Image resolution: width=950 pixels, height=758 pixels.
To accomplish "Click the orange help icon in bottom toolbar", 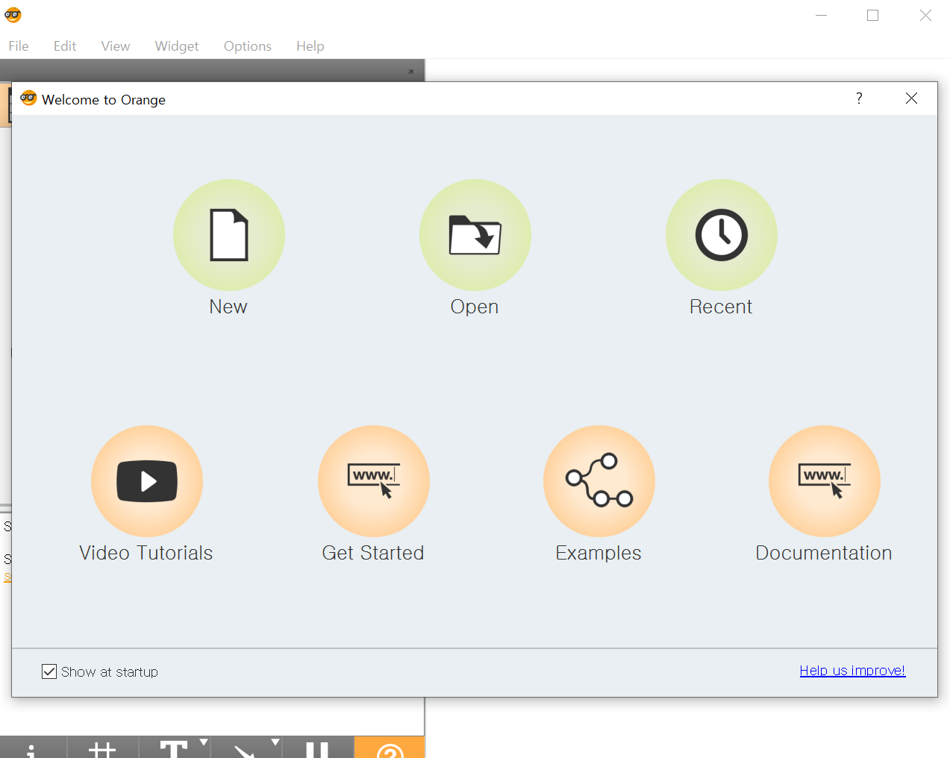I will coord(390,749).
